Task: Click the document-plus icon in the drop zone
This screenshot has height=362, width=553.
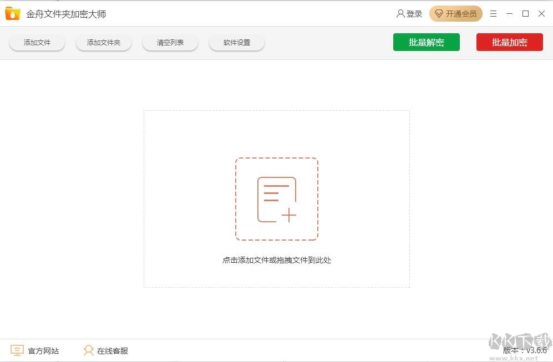Action: click(x=277, y=199)
